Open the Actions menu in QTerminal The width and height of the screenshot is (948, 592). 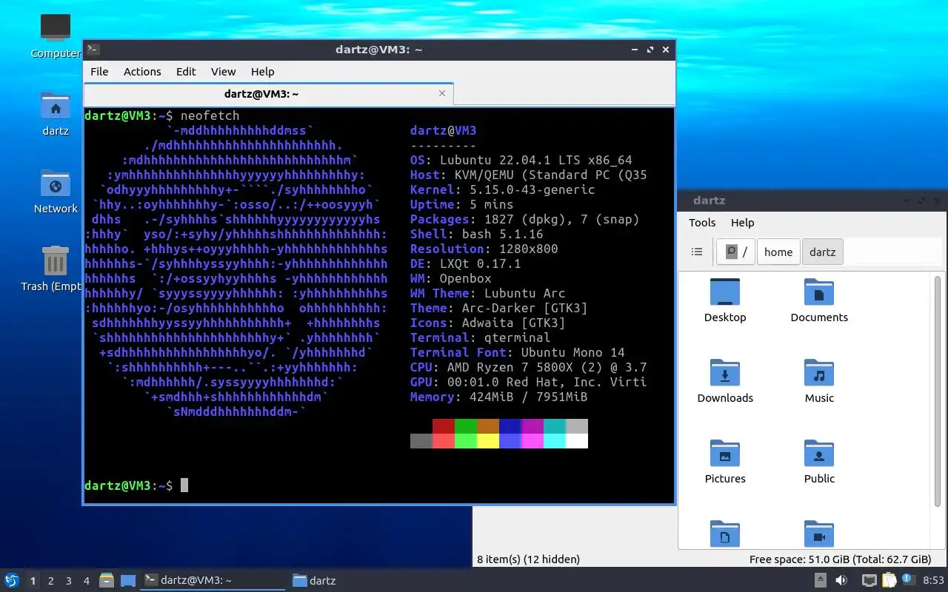coord(142,72)
